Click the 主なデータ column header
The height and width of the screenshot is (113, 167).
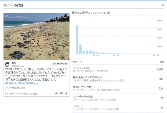pyautogui.click(x=77, y=62)
